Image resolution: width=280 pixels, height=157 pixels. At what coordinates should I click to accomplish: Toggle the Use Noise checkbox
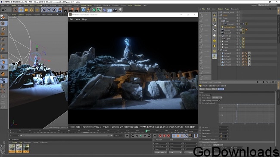[211, 95]
